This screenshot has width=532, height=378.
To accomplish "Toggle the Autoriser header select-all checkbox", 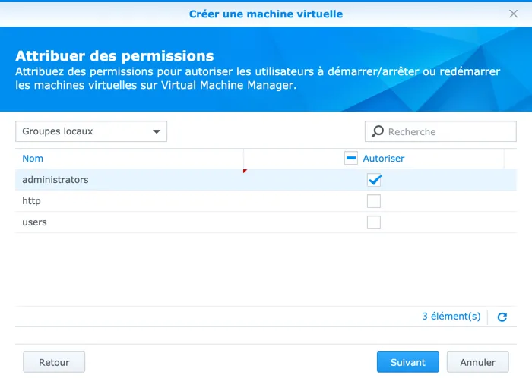I will click(x=351, y=158).
